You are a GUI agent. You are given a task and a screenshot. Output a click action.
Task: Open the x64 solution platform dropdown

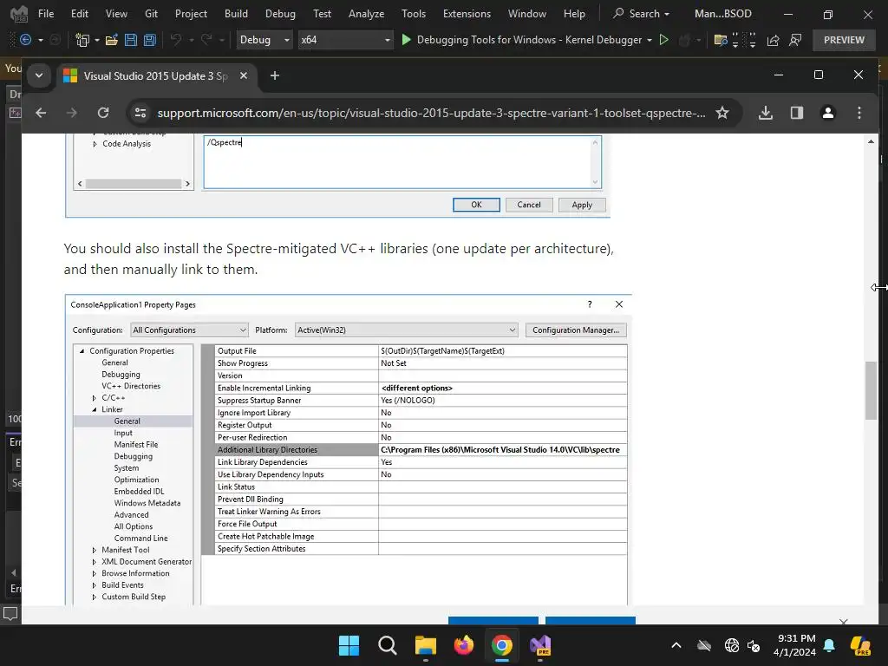click(345, 40)
